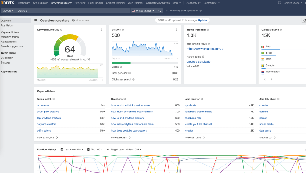Click the Top ranking result info icon
Viewport: 306px width, 173px height.
tap(209, 44)
